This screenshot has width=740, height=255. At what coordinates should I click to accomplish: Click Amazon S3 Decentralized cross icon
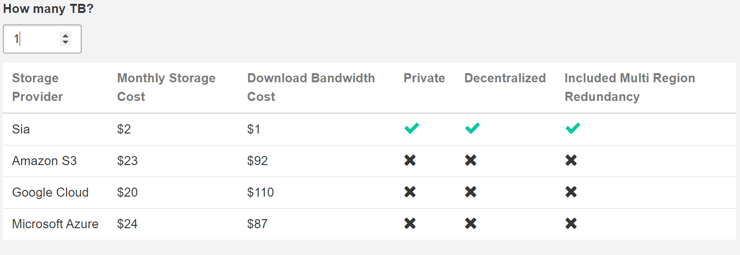coord(470,160)
